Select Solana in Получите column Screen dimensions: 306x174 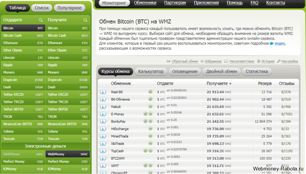pyautogui.click(x=68, y=132)
